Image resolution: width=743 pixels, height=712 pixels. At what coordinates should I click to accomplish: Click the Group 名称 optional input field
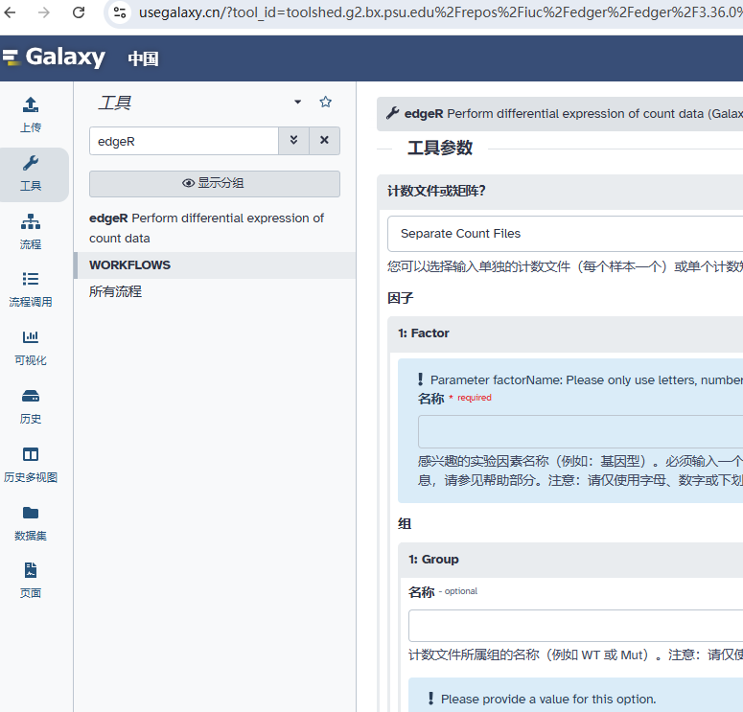(x=576, y=626)
